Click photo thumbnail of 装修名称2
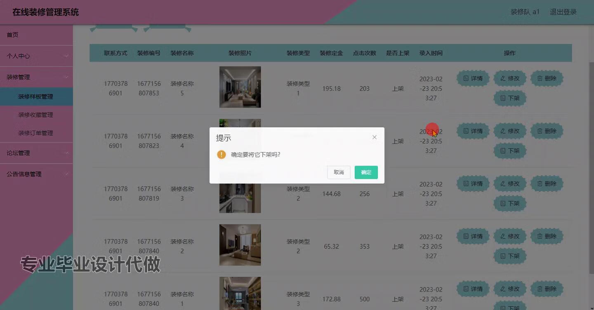Image resolution: width=594 pixels, height=310 pixels. (240, 245)
